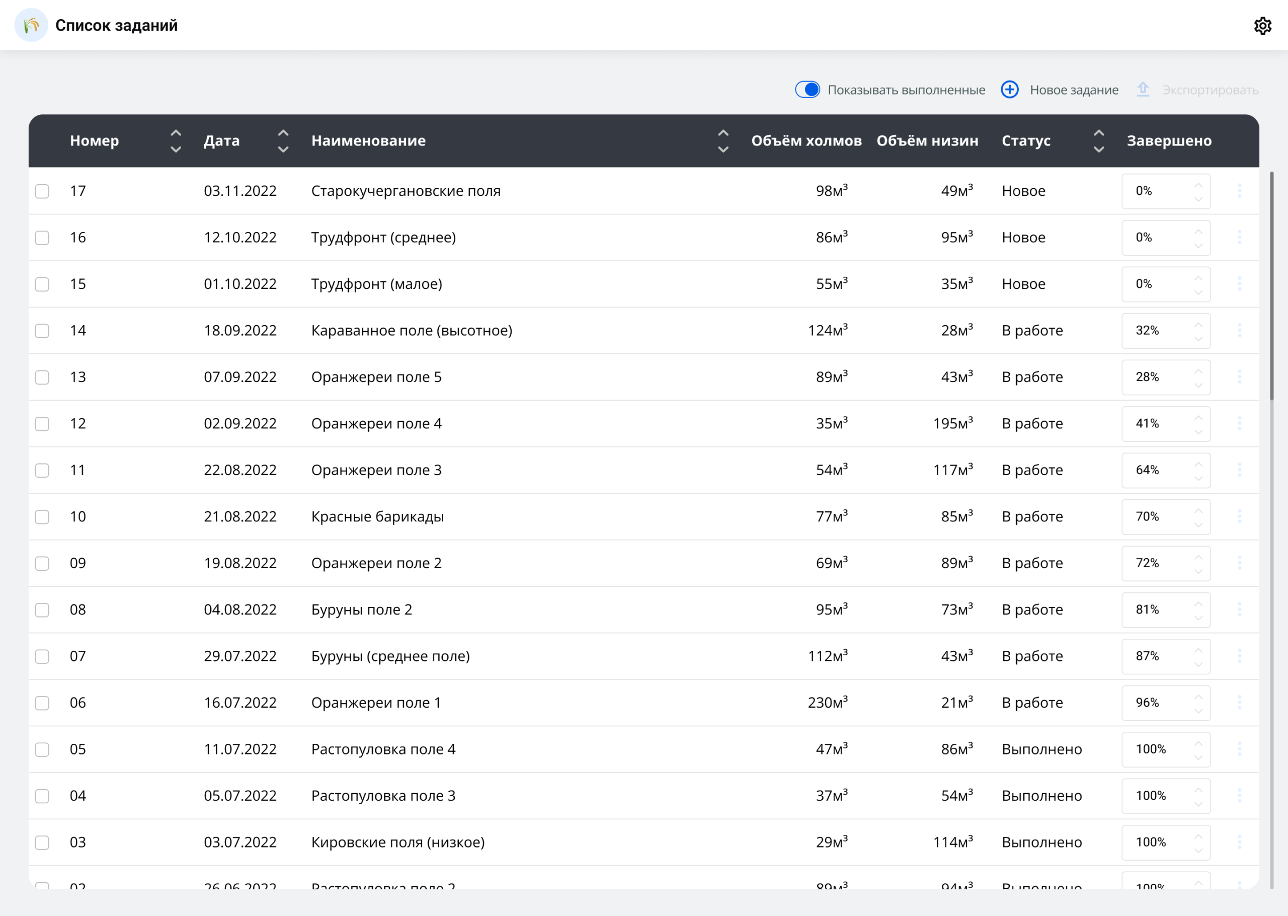Screen dimensions: 1288x916
Task: Select the checkbox for Буруны поле 2
Action: (x=42, y=609)
